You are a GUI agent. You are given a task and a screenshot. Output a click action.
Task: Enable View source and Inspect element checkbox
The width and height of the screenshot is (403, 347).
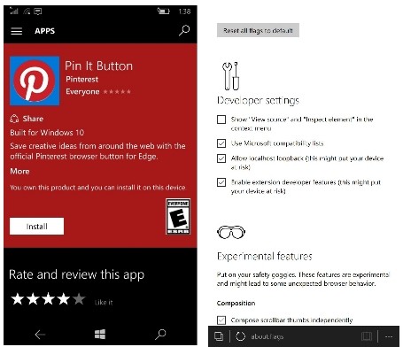click(x=221, y=120)
